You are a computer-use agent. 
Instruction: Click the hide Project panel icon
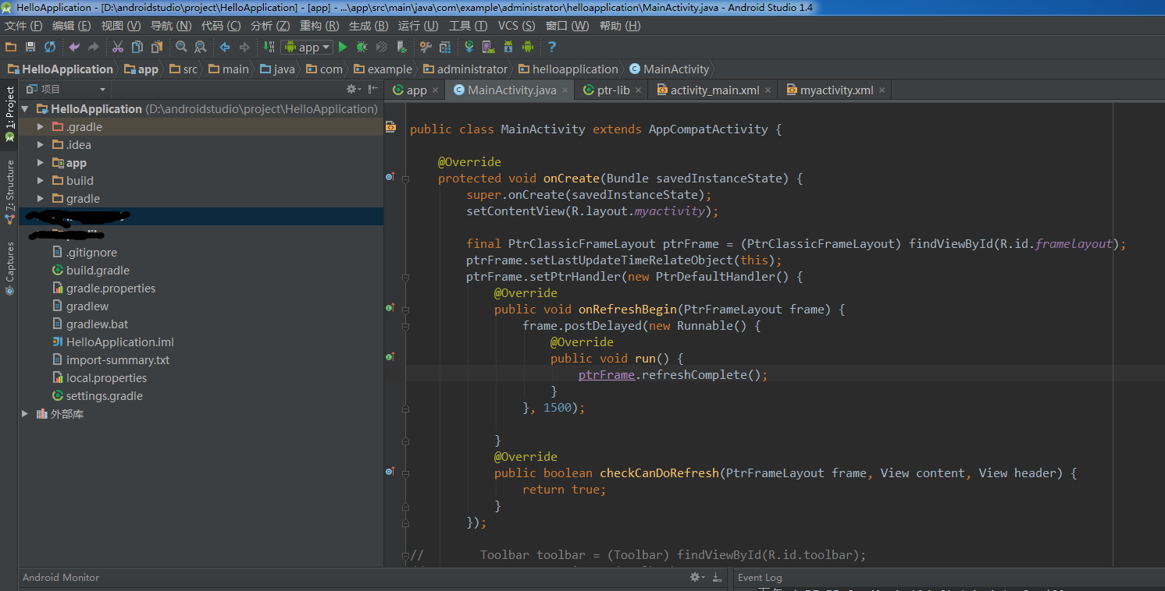pos(373,89)
